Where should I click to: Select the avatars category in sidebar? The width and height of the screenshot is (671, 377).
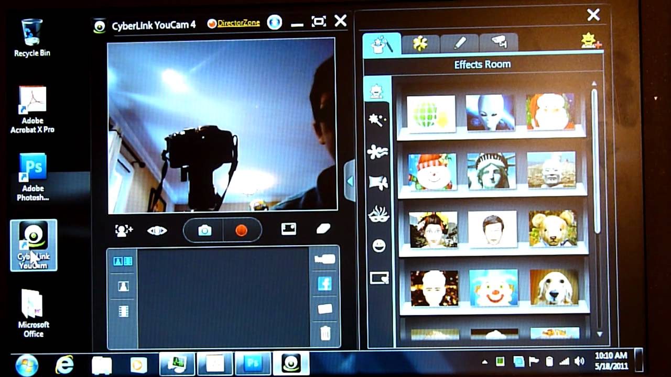point(376,91)
